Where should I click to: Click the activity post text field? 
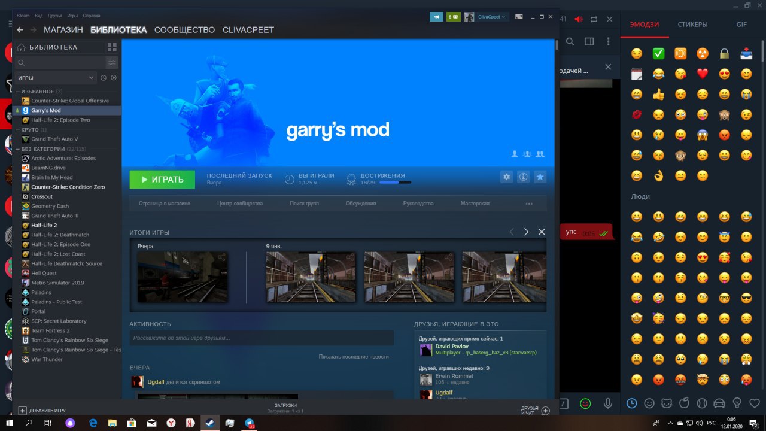[262, 338]
